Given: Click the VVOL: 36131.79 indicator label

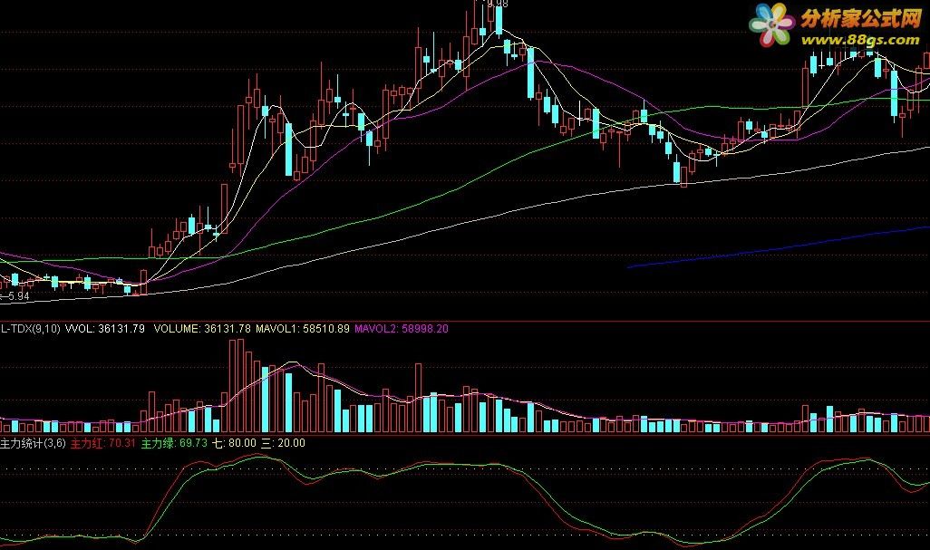Looking at the screenshot, I should [105, 328].
